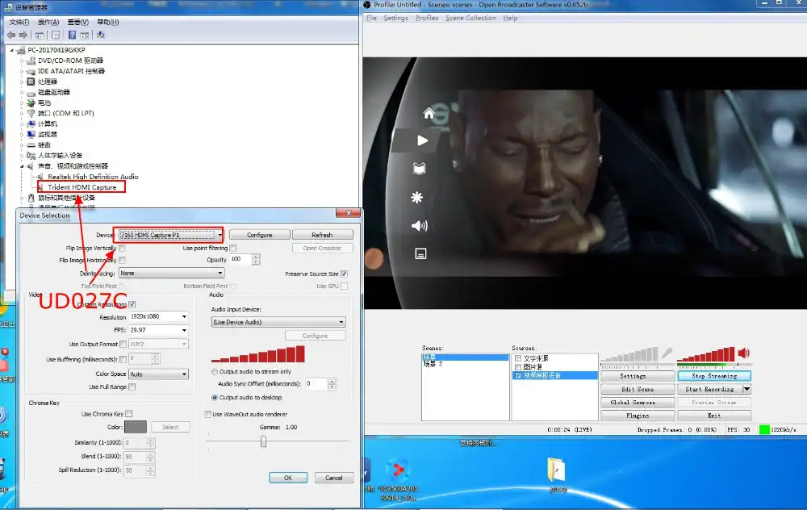Open the Color Space dropdown
807x510 pixels.
[x=158, y=374]
